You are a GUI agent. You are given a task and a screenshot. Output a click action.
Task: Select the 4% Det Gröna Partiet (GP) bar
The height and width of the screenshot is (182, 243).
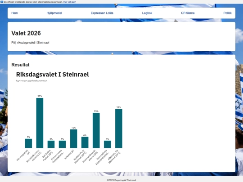(x=51, y=144)
